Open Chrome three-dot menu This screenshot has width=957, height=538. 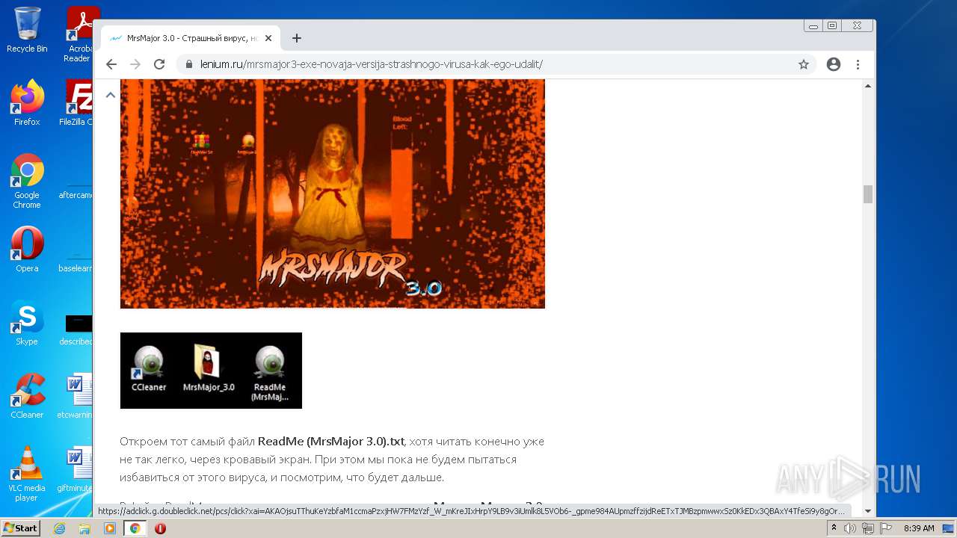(x=858, y=64)
